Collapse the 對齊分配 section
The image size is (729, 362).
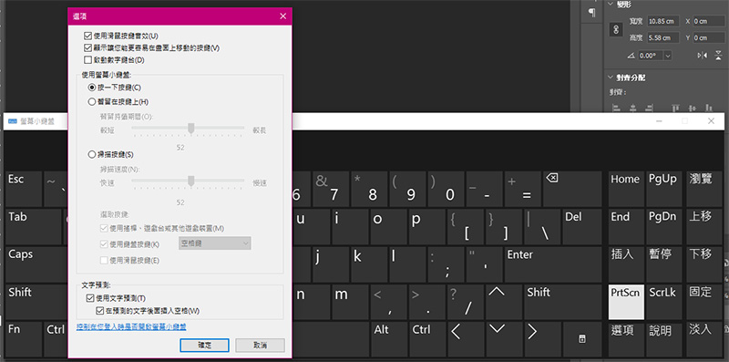pos(611,78)
